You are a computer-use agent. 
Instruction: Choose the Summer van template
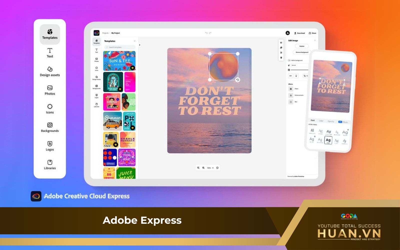pos(112,121)
